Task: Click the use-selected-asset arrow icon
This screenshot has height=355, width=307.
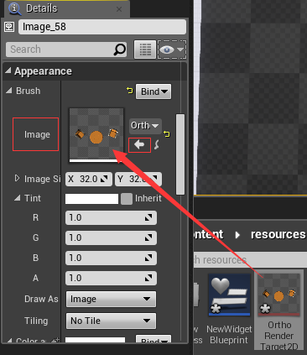Action: (139, 145)
